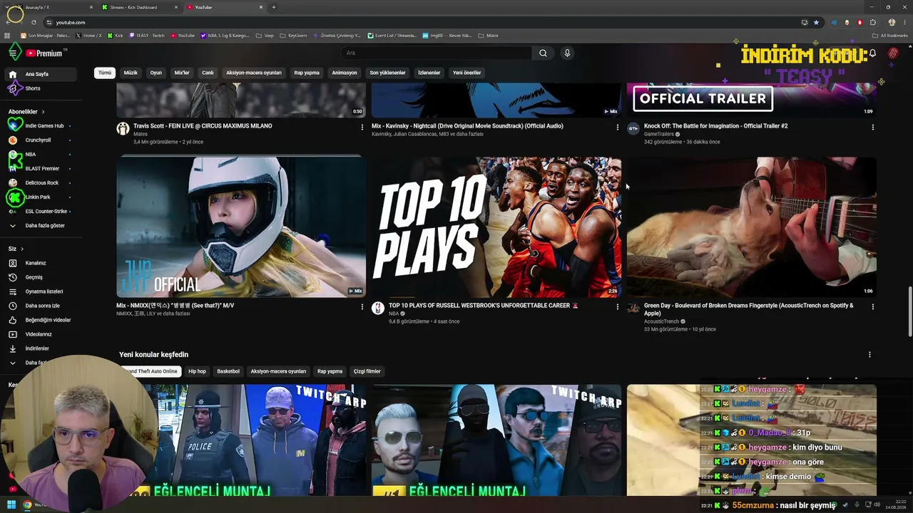Open options menu for Travis Scott video
This screenshot has height=513, width=913.
362,128
